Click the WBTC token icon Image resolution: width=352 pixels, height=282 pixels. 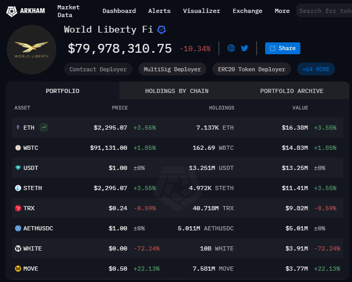point(18,148)
